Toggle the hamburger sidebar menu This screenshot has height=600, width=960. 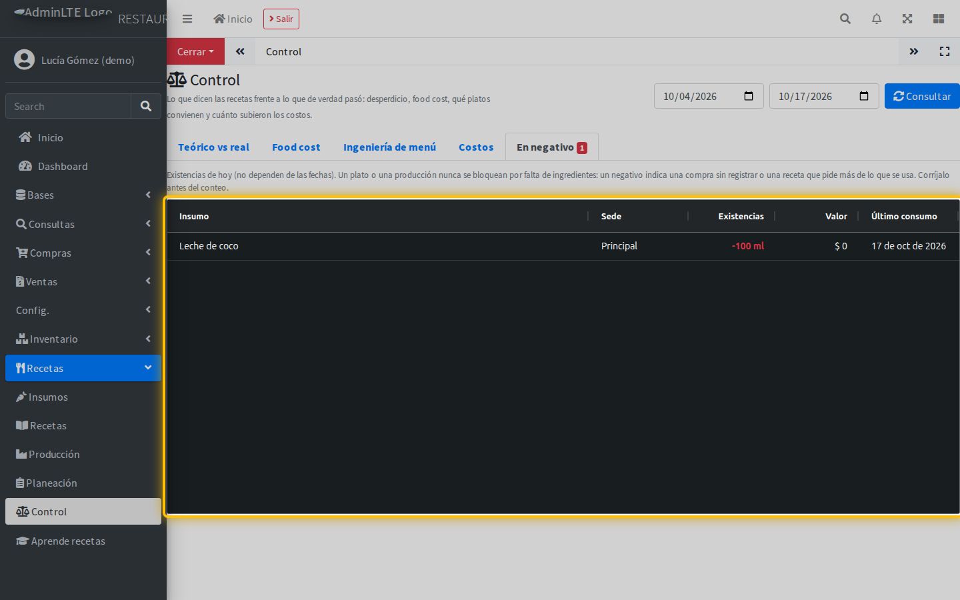pyautogui.click(x=187, y=19)
